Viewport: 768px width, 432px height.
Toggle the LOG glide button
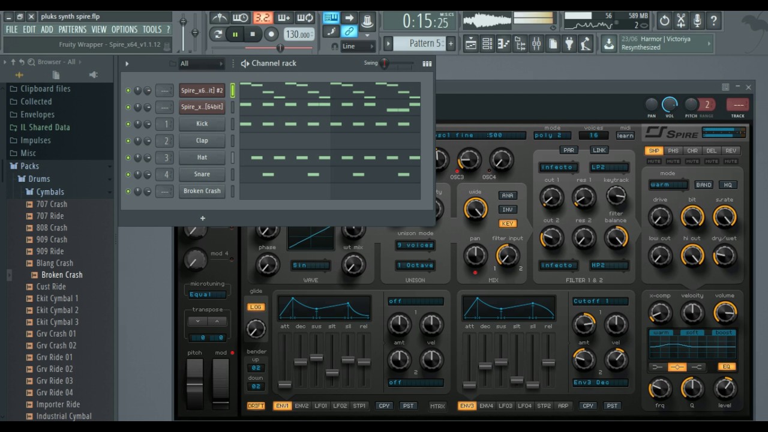coord(256,307)
